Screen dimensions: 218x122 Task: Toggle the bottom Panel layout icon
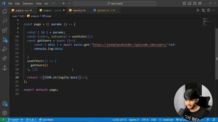pos(189,3)
